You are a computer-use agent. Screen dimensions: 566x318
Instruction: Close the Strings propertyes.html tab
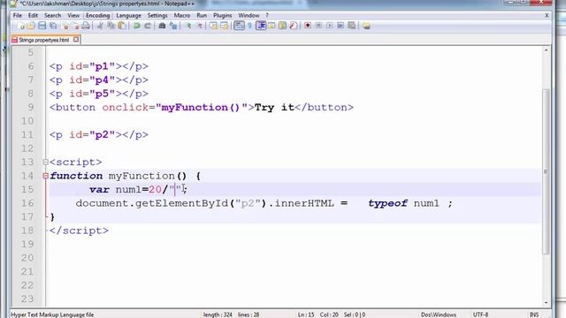pyautogui.click(x=76, y=40)
